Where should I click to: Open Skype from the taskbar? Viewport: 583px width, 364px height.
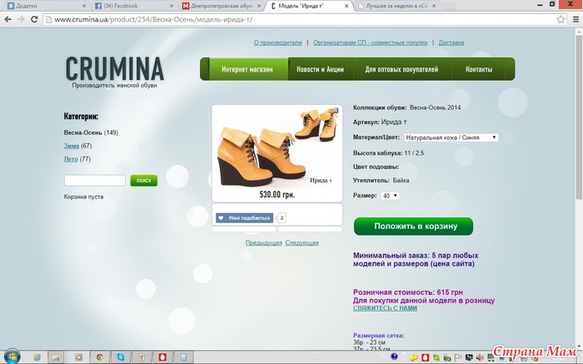pyautogui.click(x=121, y=357)
